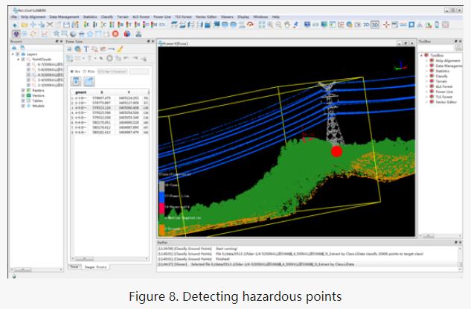Select the pan hand tool
Screen dimensions: 471x309
pyautogui.click(x=287, y=25)
